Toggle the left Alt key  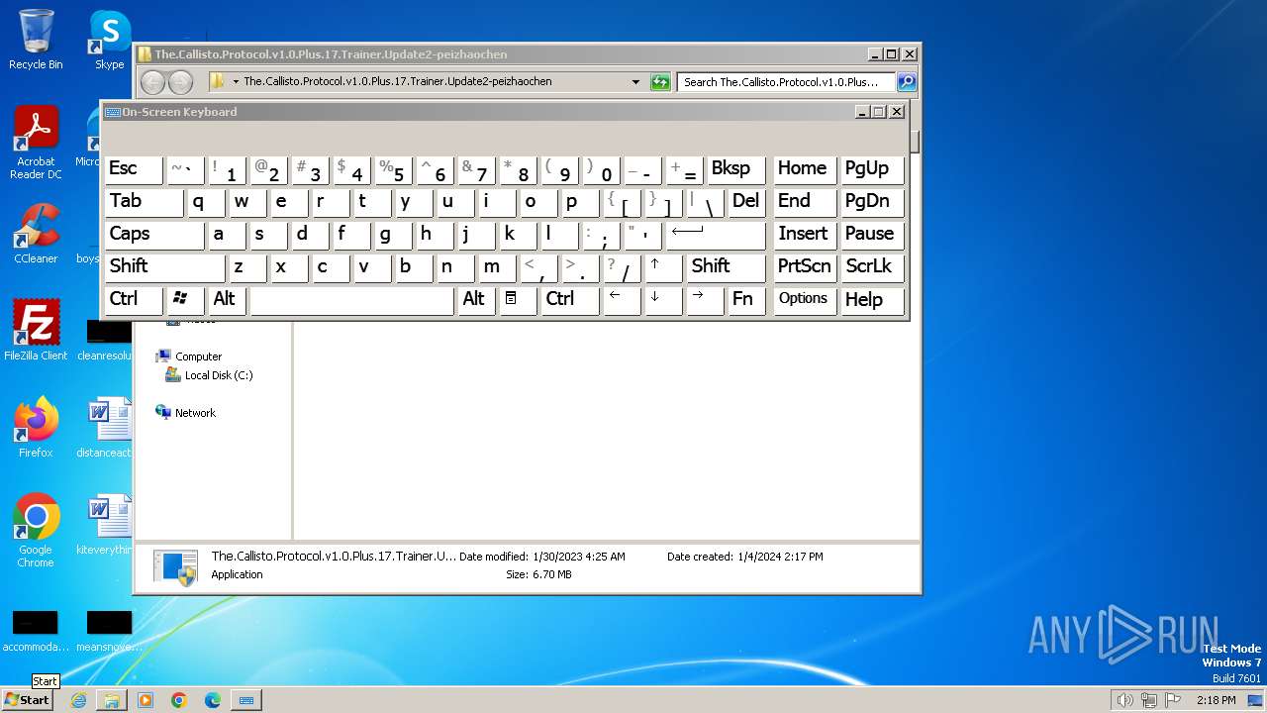coord(227,300)
